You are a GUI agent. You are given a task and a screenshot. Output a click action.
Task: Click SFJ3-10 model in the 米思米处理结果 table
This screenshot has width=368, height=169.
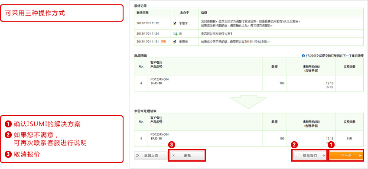point(156,139)
